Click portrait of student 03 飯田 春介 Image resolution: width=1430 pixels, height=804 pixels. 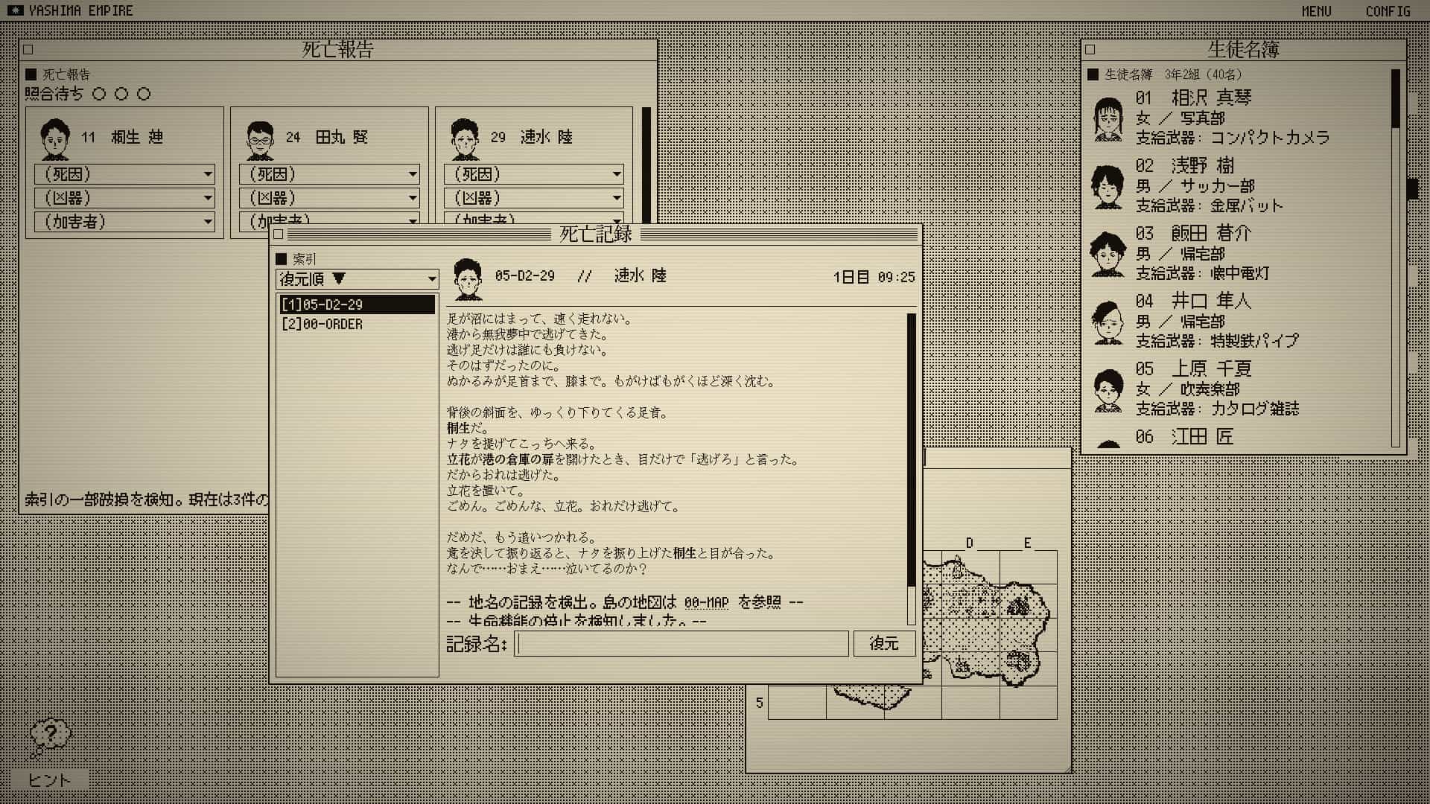coord(1108,254)
